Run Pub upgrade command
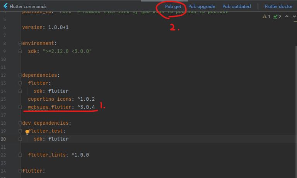This screenshot has width=297, height=178. point(202,7)
